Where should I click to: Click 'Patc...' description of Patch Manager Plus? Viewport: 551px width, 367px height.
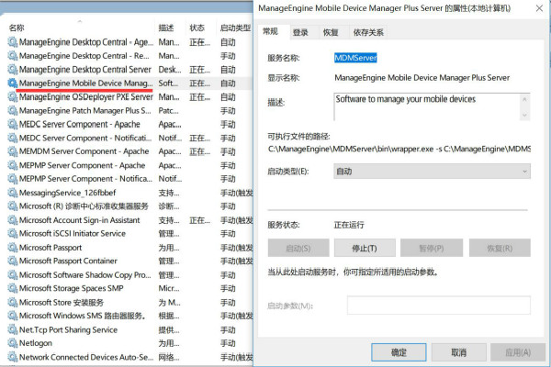[168, 111]
